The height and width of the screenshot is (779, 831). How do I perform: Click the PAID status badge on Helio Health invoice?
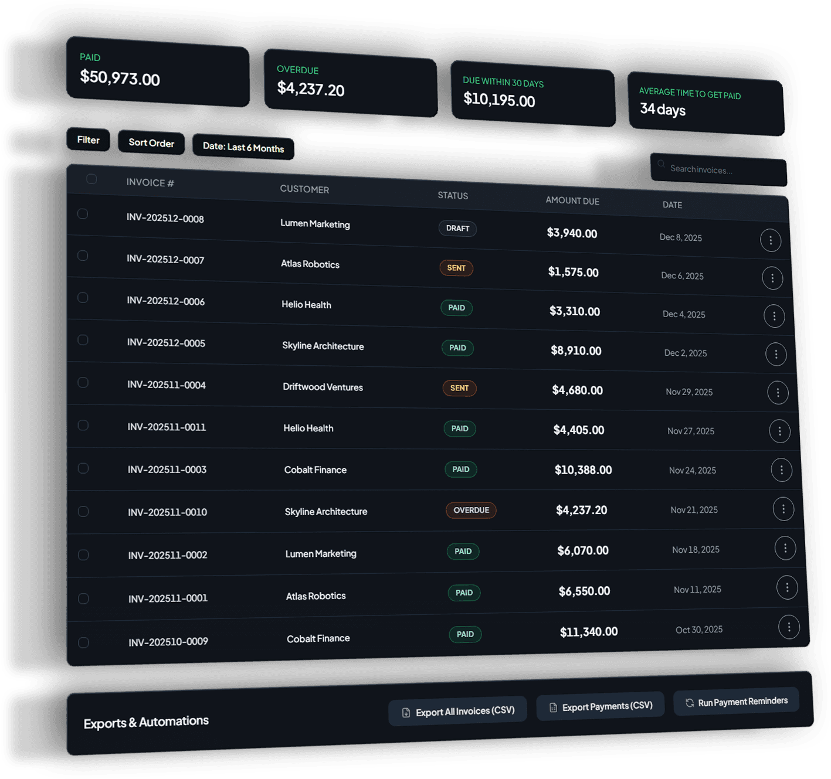[457, 308]
